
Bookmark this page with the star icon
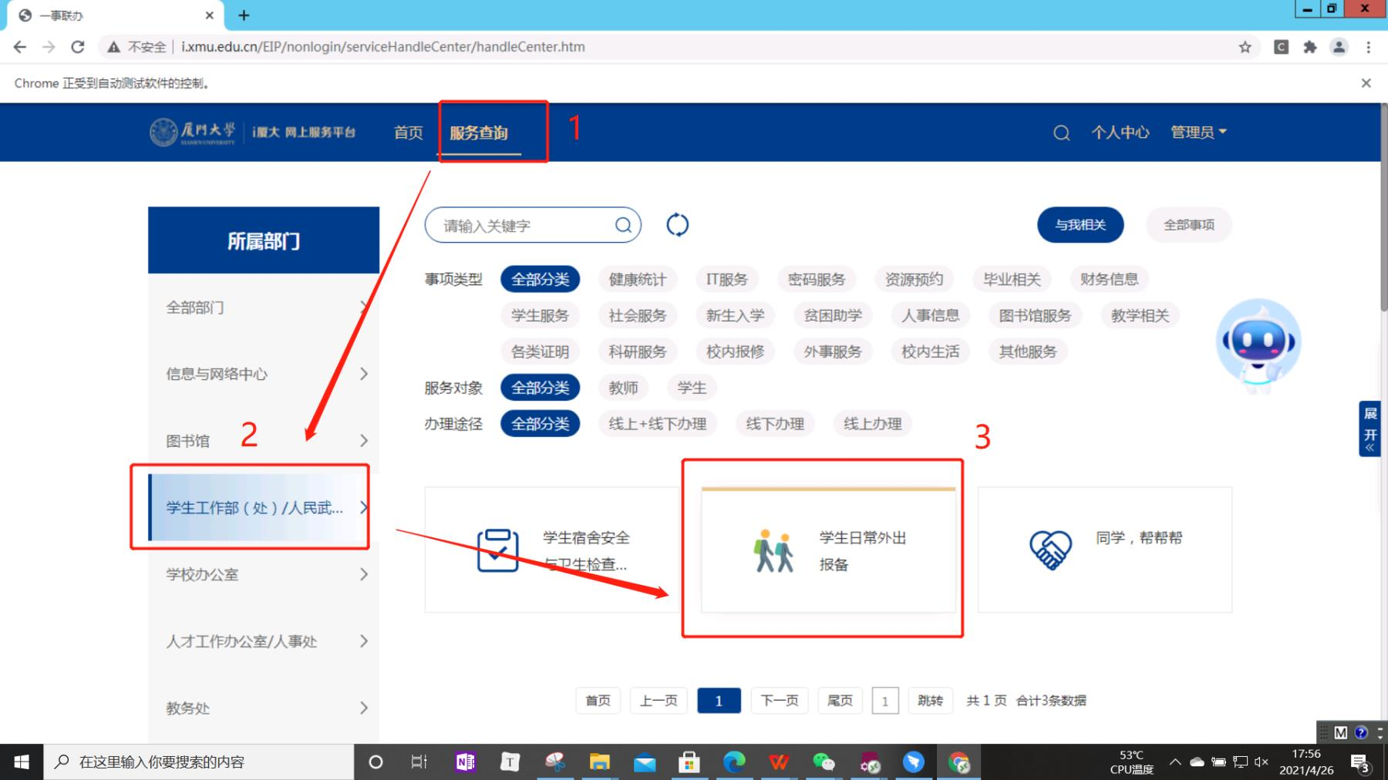tap(1245, 47)
